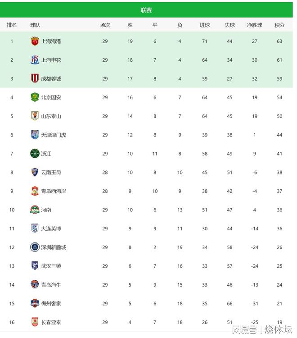Image resolution: width=297 pixels, height=338 pixels.
Task: Click the 青岛西海岸 club badge
Action: 35,191
